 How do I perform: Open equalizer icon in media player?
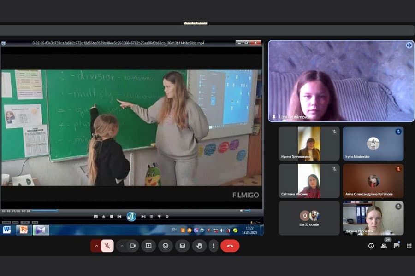pyautogui.click(x=159, y=216)
